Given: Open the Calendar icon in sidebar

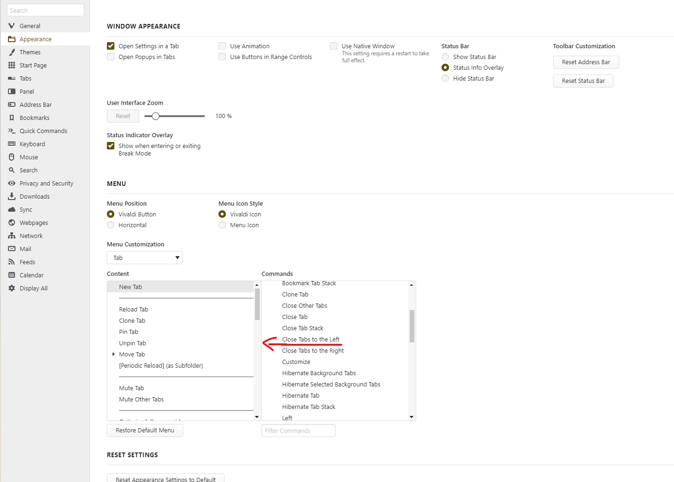Looking at the screenshot, I should (12, 275).
